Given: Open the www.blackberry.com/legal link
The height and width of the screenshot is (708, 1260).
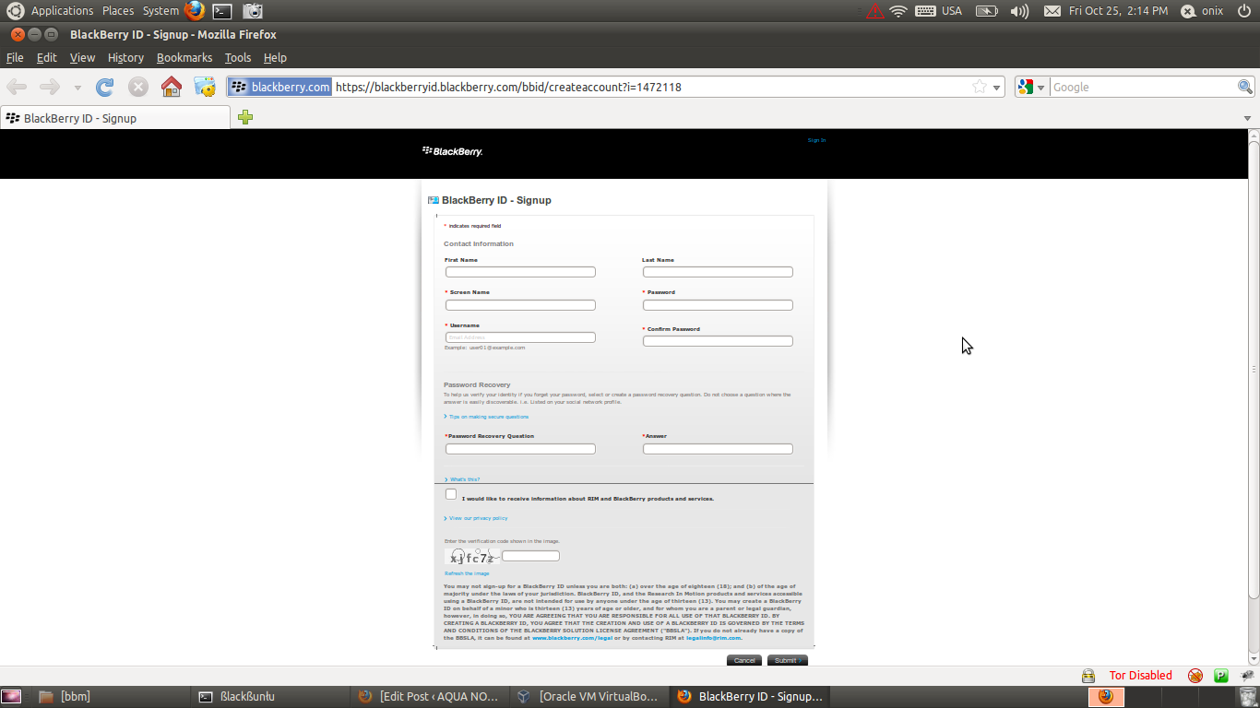Looking at the screenshot, I should tap(572, 637).
